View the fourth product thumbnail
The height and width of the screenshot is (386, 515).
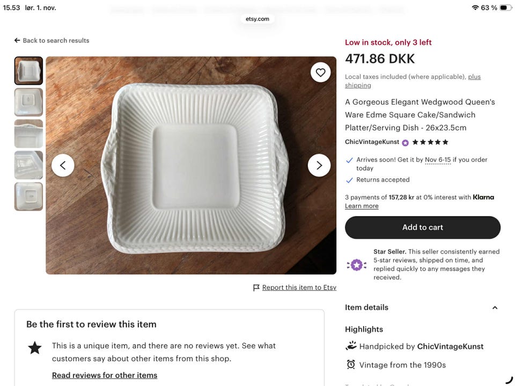tap(28, 165)
